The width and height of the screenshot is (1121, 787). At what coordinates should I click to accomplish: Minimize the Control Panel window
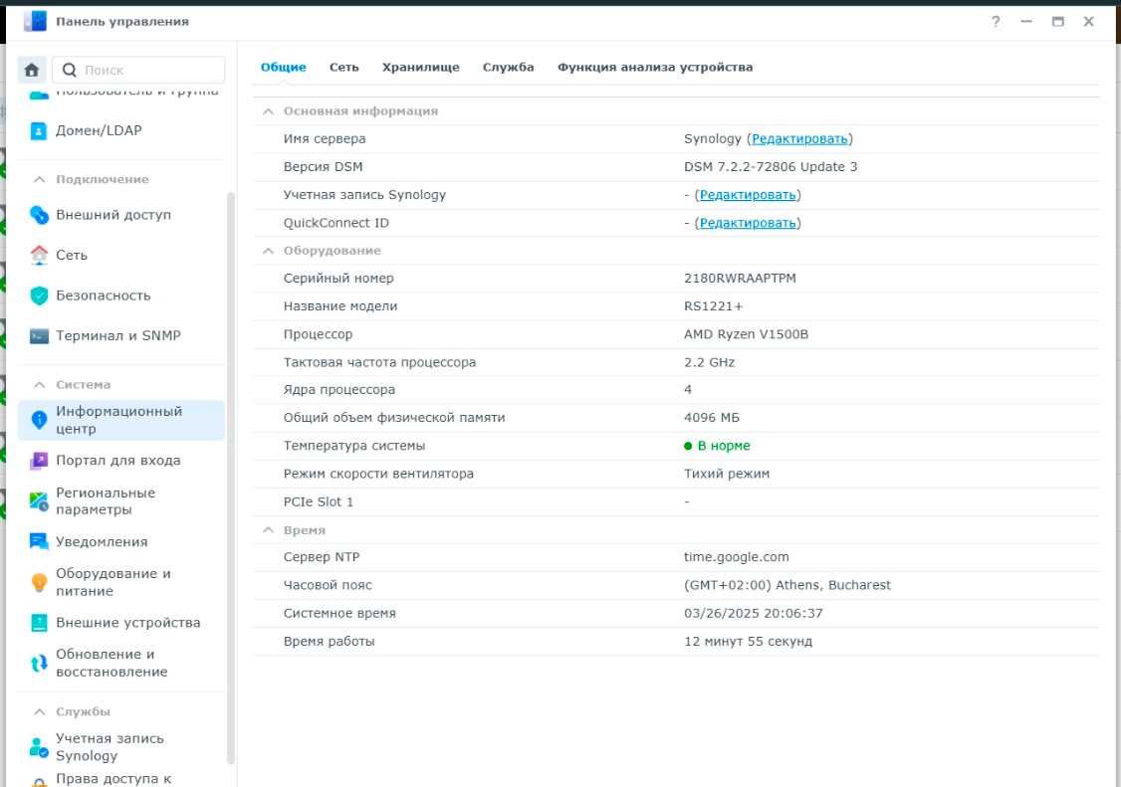(1026, 22)
